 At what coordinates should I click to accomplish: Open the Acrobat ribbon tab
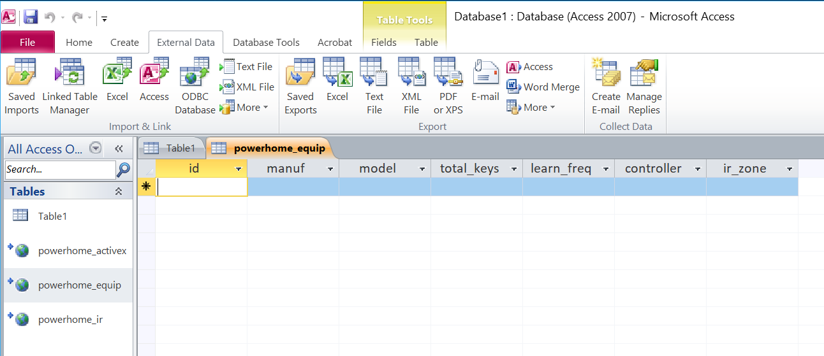point(335,42)
